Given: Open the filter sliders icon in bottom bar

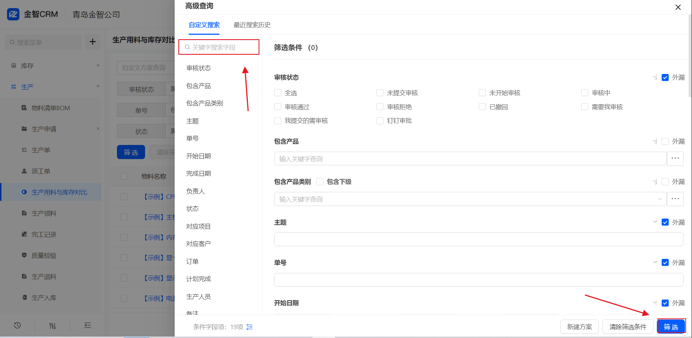Looking at the screenshot, I should [53, 325].
